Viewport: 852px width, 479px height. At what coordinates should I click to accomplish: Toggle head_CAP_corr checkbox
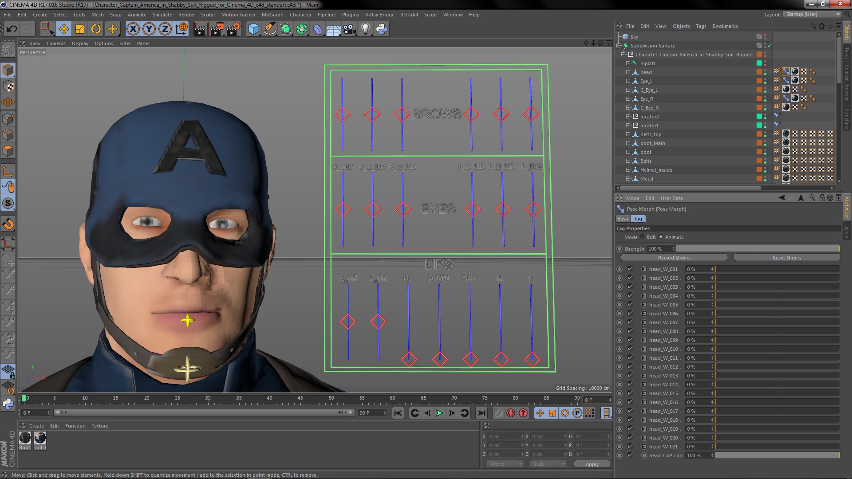pos(630,455)
